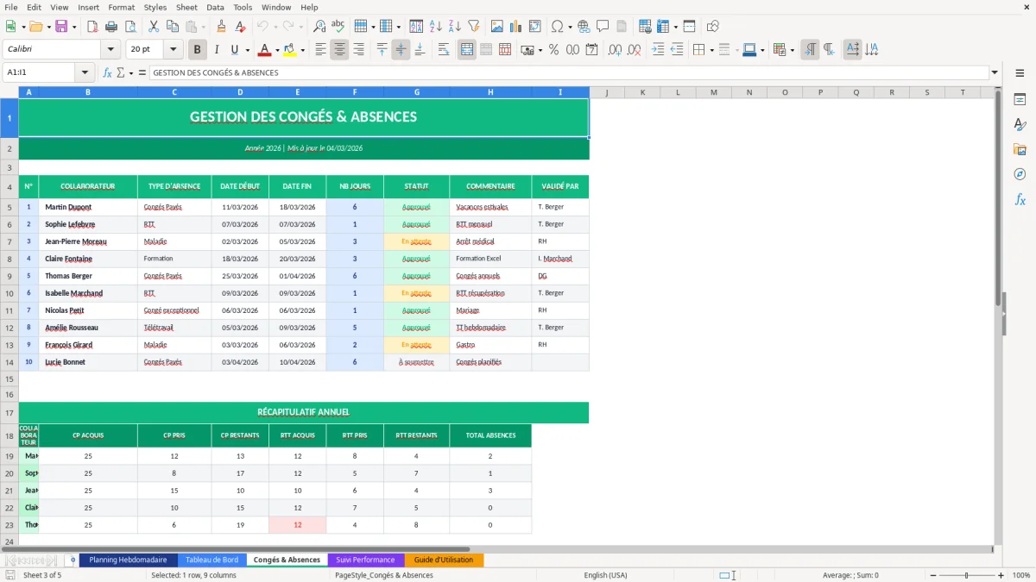Apply the red font color swatch
The image size is (1036, 582).
click(265, 50)
